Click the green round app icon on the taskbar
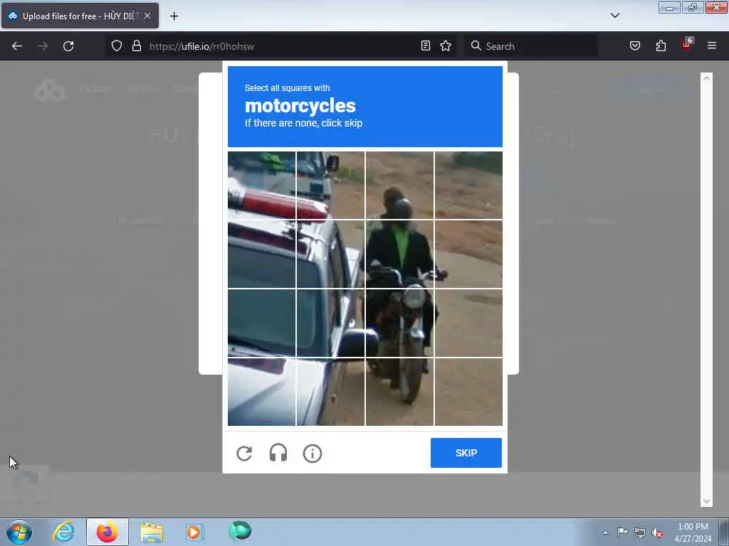Image resolution: width=729 pixels, height=546 pixels. 240,530
